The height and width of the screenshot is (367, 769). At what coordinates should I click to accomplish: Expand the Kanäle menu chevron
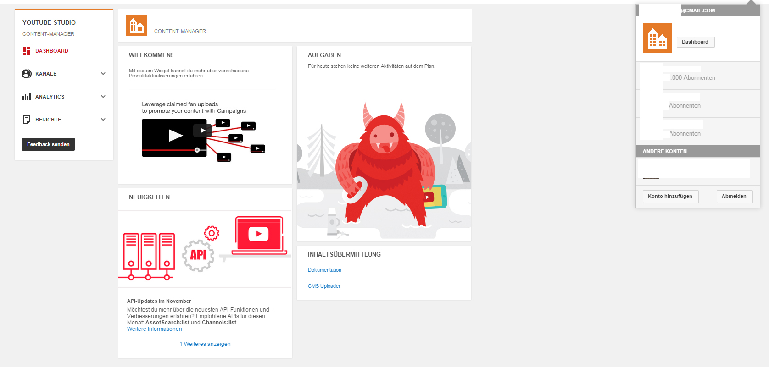click(x=103, y=74)
